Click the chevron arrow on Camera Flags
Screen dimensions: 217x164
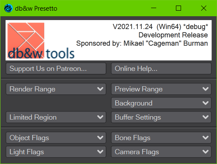click(x=205, y=152)
